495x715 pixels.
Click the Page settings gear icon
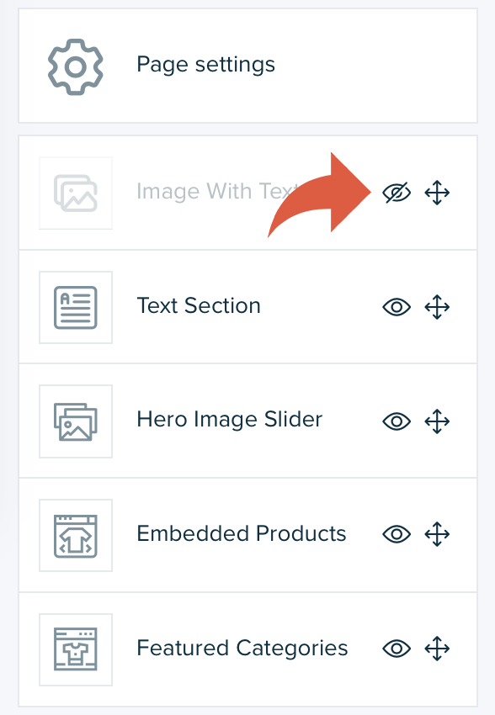[x=75, y=66]
